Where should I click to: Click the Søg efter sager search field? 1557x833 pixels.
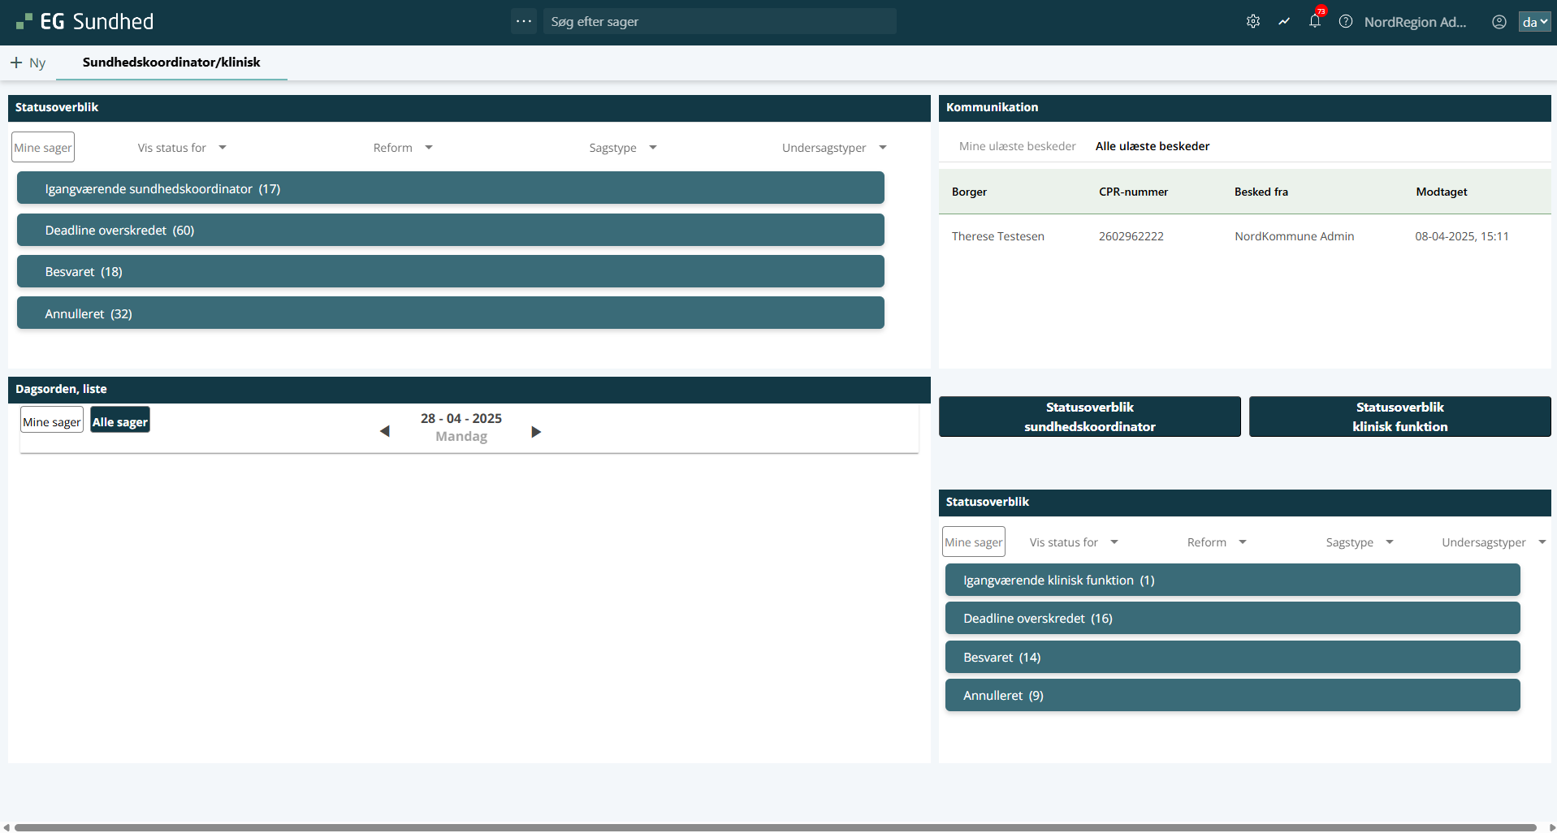tap(719, 22)
